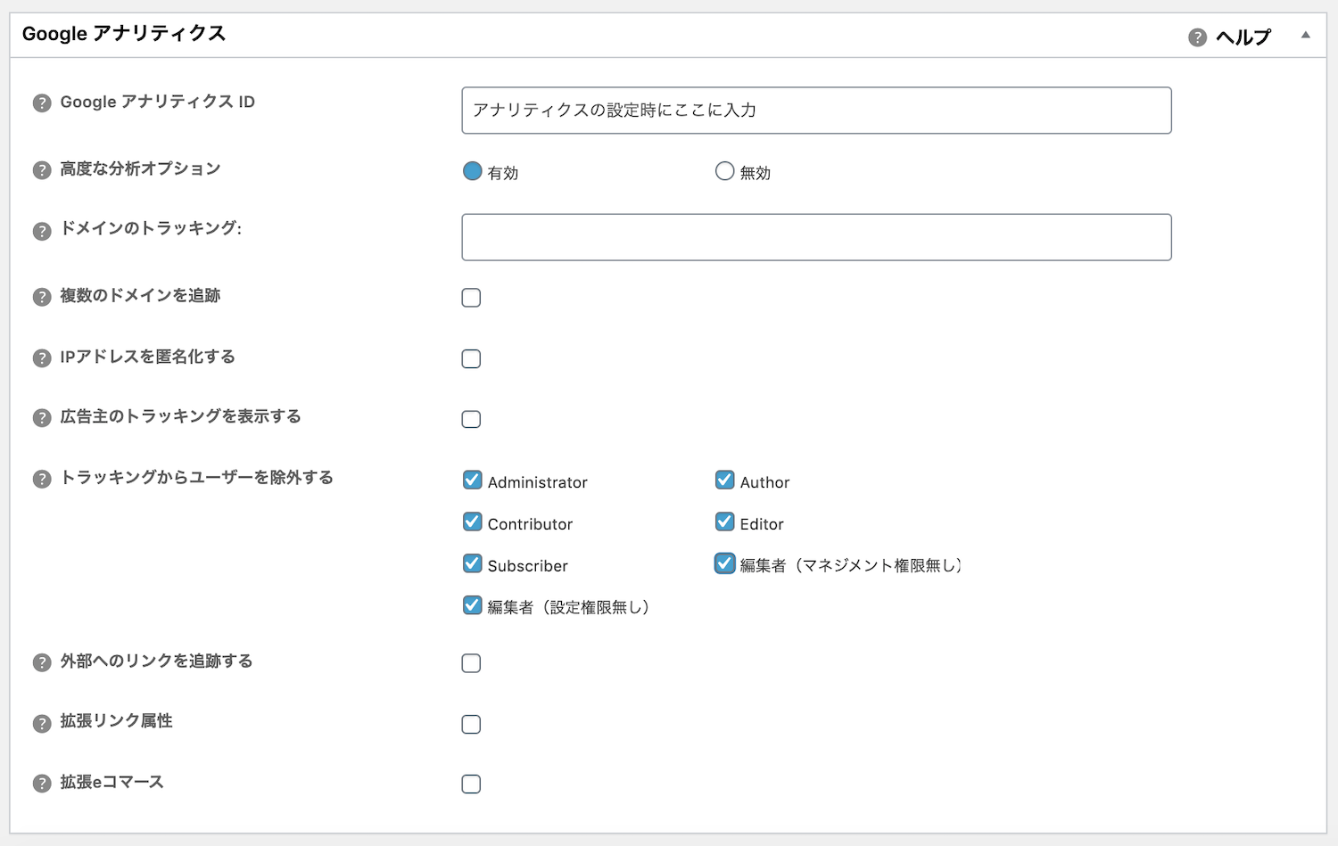The width and height of the screenshot is (1338, 846).
Task: Focus the ドメインのトラッキング input field
Action: pyautogui.click(x=816, y=237)
